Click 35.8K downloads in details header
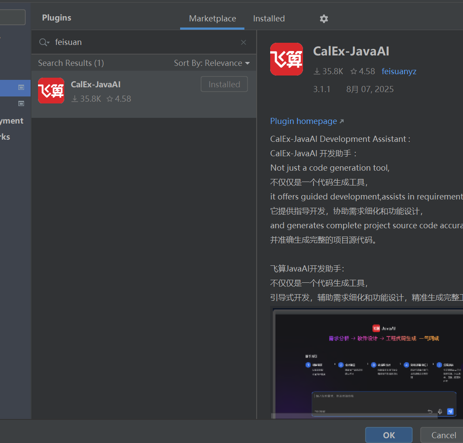This screenshot has height=443, width=463. (332, 71)
